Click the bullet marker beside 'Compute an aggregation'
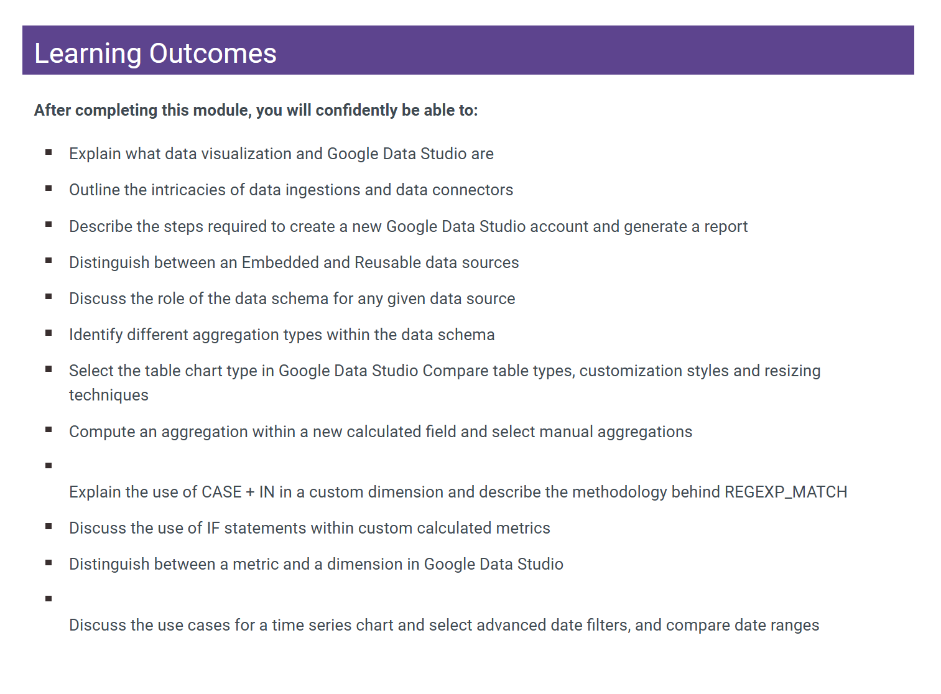This screenshot has width=941, height=694. coord(49,430)
